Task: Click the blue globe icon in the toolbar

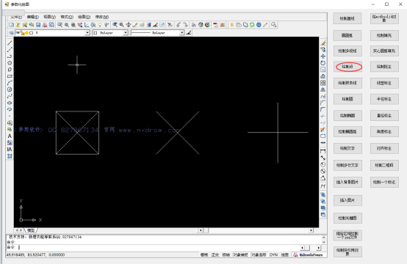Action: 259,25
